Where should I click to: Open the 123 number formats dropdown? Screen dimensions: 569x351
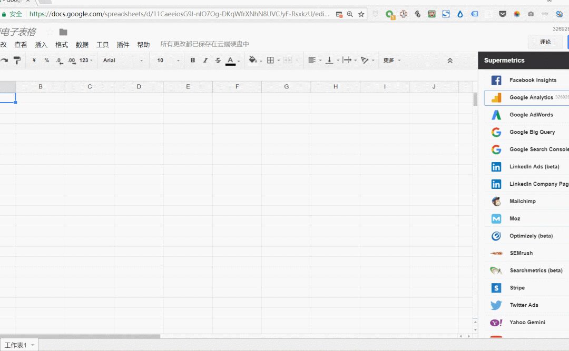[86, 60]
